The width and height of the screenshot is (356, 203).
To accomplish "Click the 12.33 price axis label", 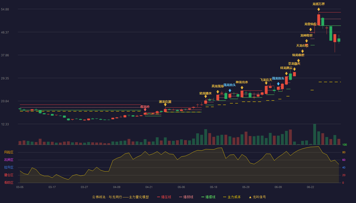I will [5, 124].
